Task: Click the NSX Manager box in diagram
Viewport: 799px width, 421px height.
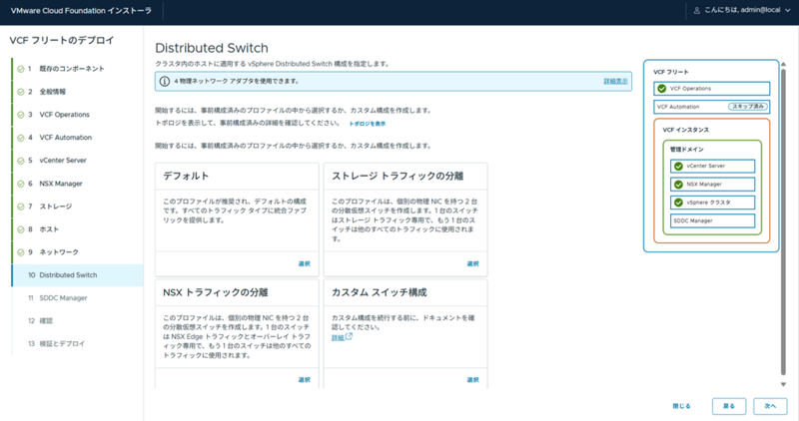Action: (x=712, y=185)
